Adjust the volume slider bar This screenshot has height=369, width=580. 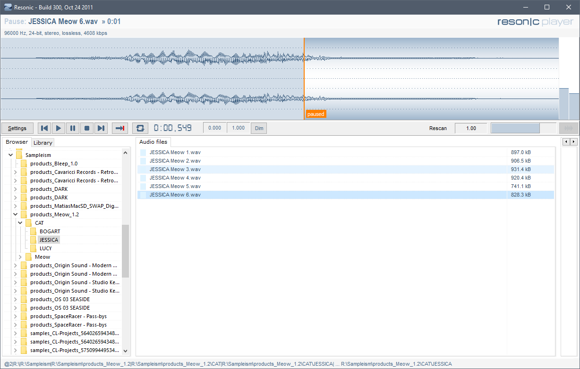[523, 128]
